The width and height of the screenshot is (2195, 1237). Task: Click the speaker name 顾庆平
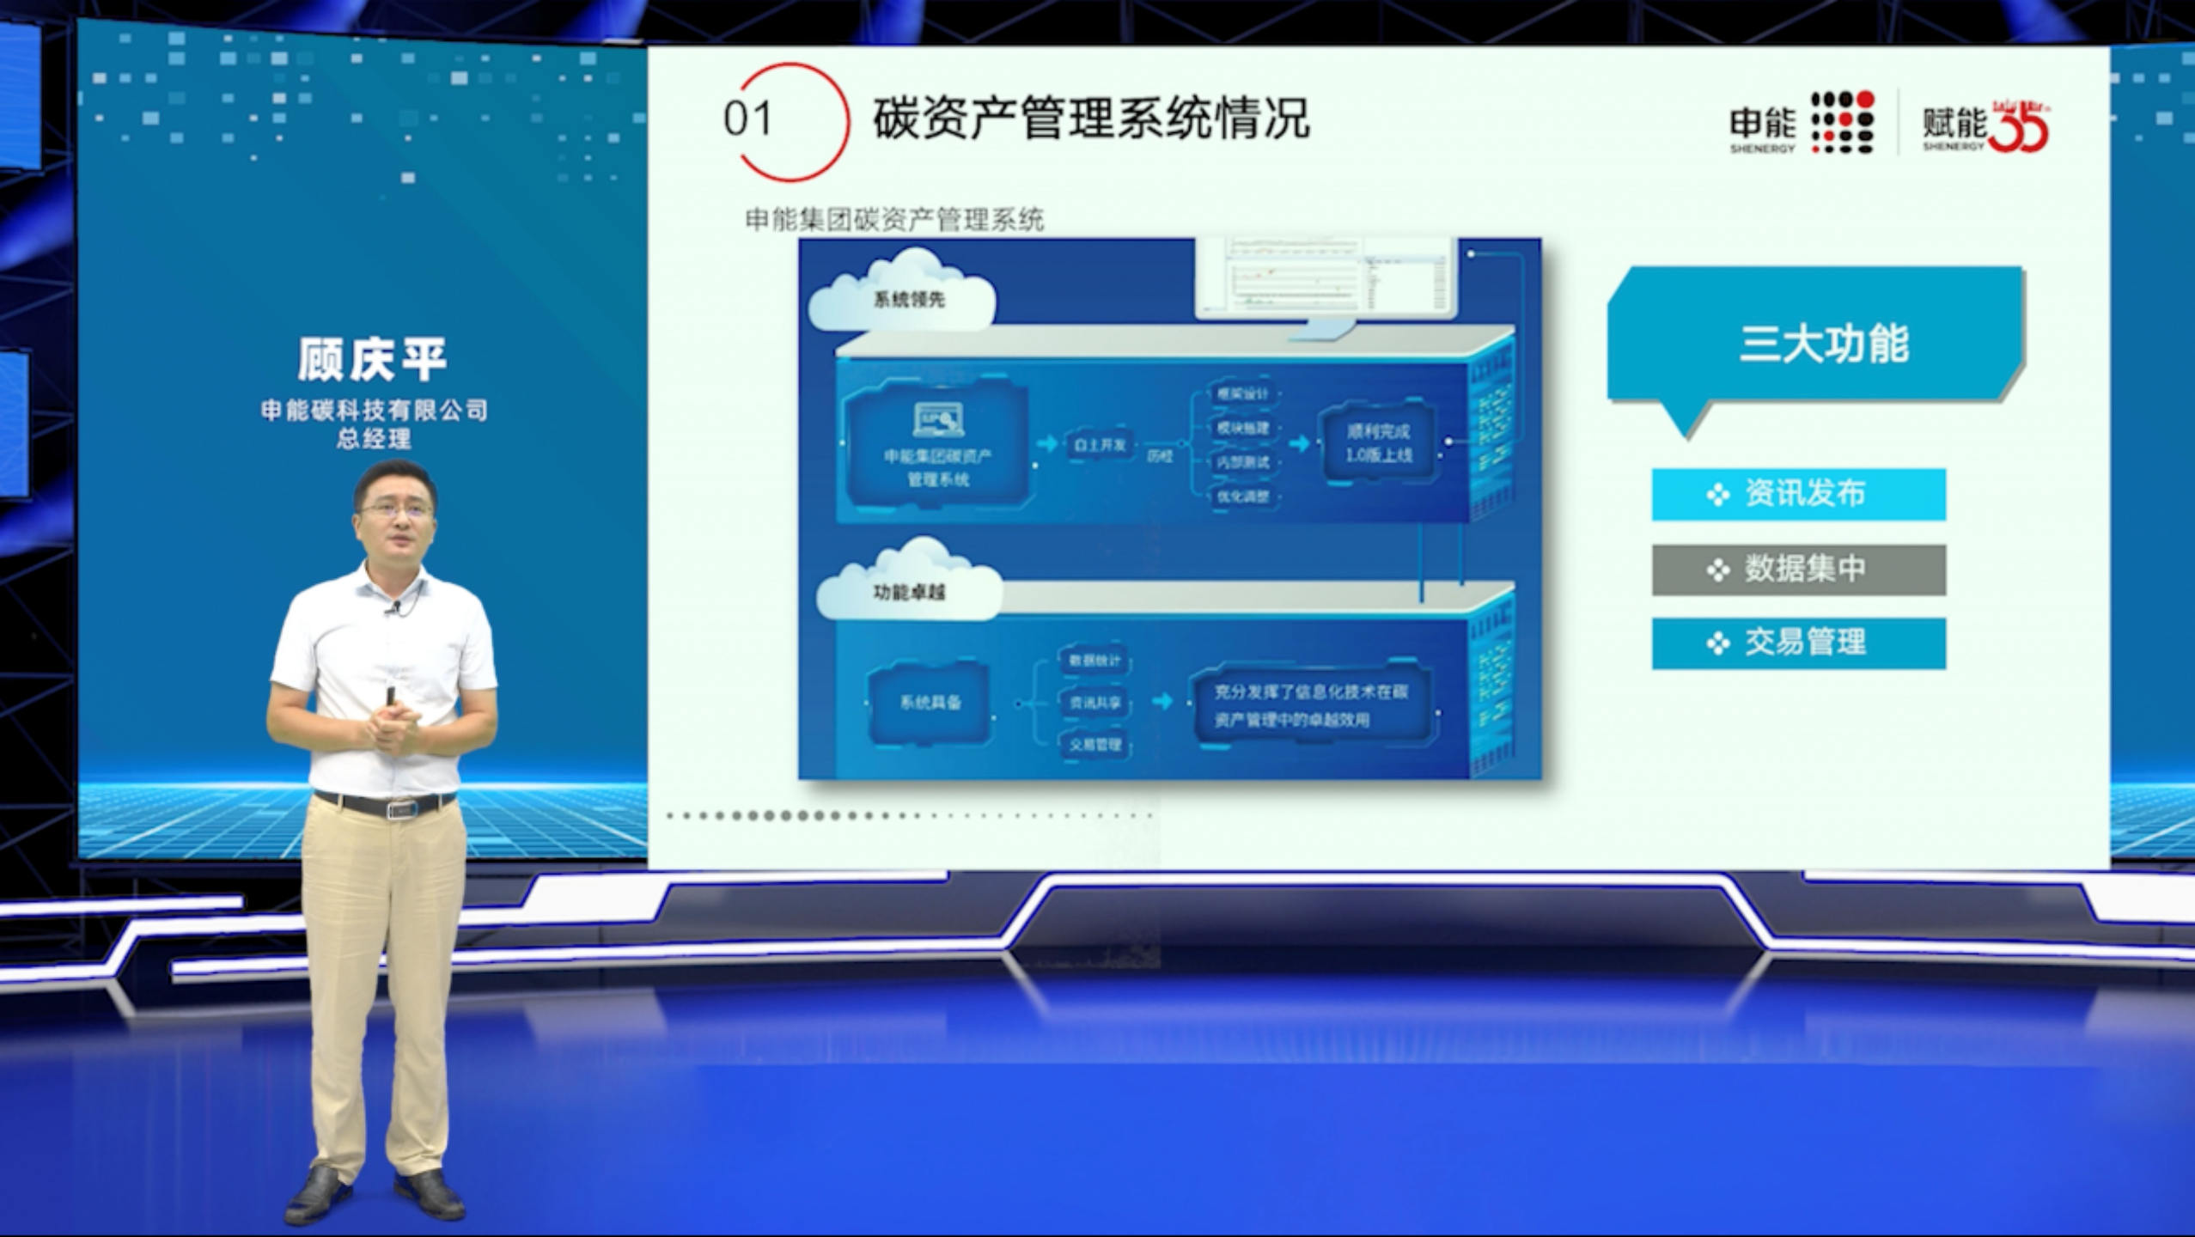coord(372,359)
